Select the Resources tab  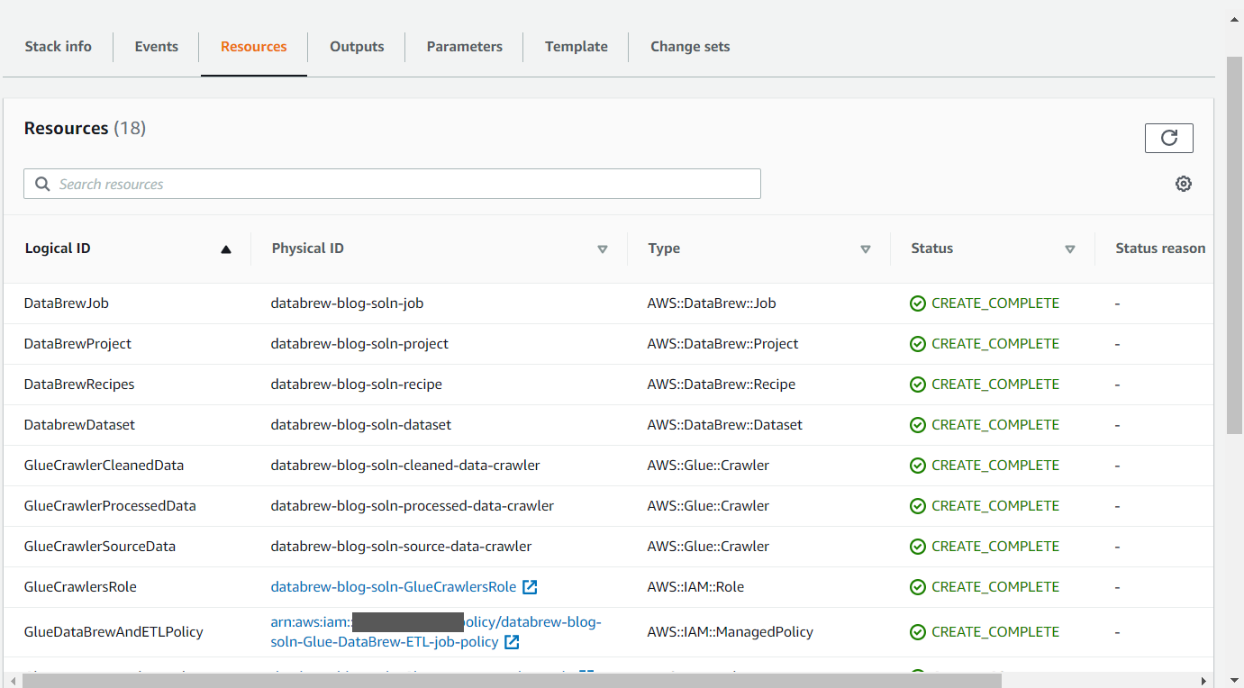[x=254, y=47]
